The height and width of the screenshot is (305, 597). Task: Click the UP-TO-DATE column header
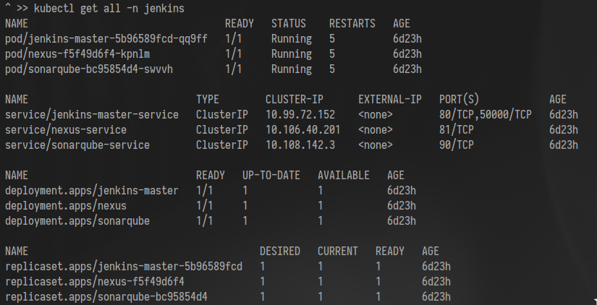click(271, 176)
